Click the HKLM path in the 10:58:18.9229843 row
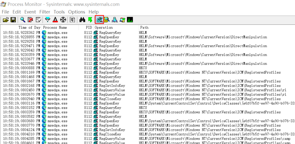This screenshot has width=295, height=144. click(143, 50)
